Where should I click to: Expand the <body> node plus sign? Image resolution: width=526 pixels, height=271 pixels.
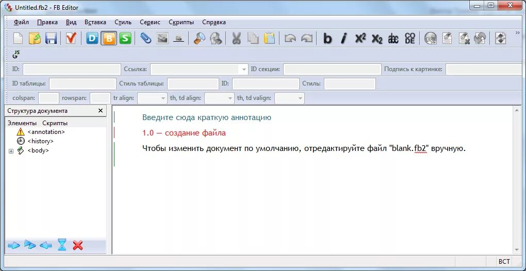coord(11,151)
